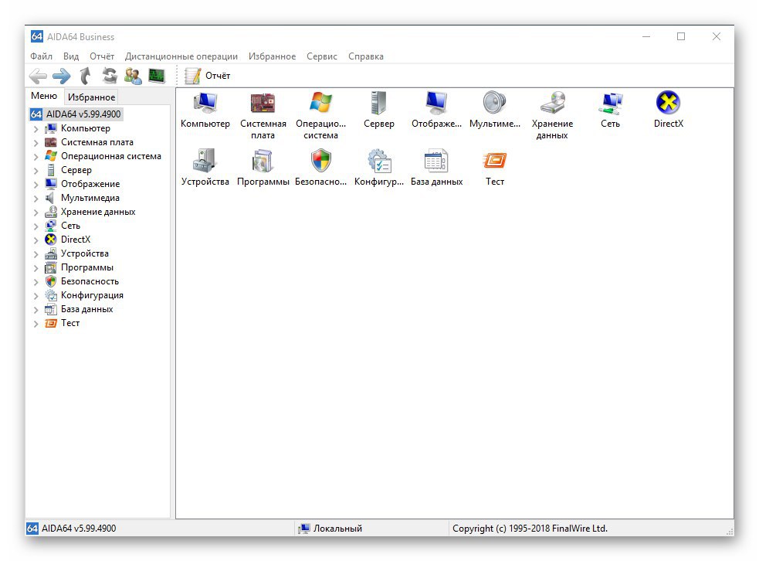The image size is (759, 561).
Task: Expand the Операционная система tree node
Action: (x=36, y=157)
